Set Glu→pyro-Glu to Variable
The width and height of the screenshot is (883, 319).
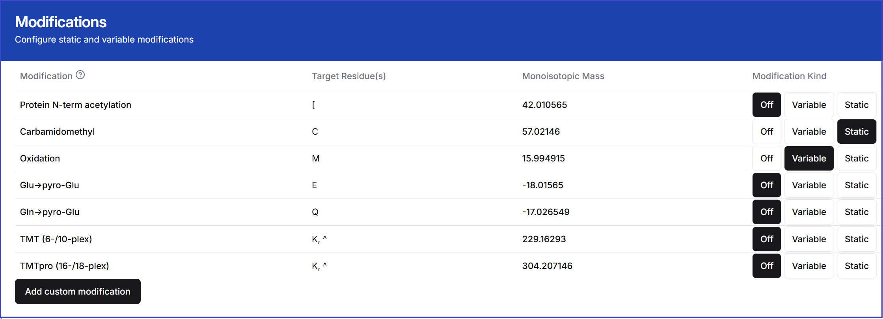tap(808, 185)
